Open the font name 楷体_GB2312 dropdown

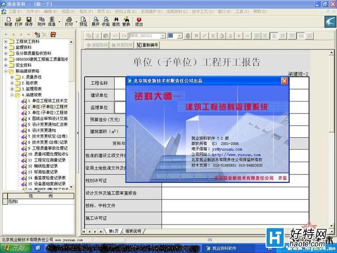tap(163, 36)
